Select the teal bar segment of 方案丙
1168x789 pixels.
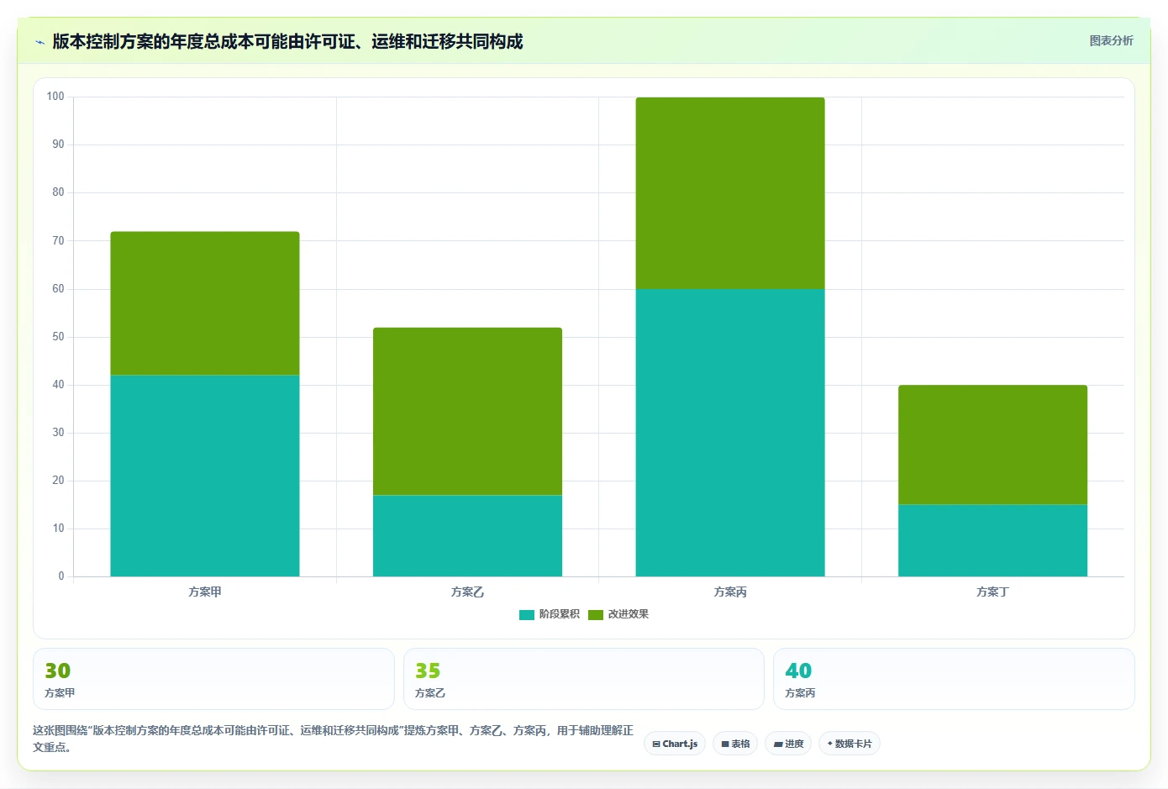[730, 433]
